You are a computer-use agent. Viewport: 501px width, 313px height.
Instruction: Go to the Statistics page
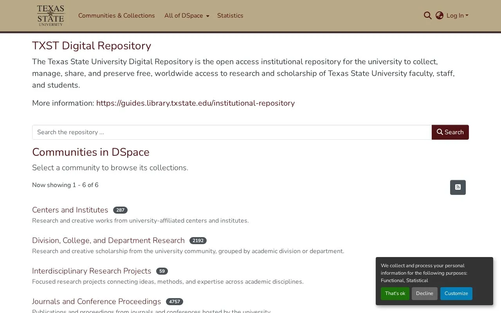pyautogui.click(x=230, y=16)
